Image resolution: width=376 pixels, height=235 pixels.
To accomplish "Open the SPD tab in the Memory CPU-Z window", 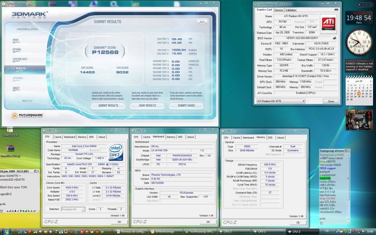I will [270, 138].
